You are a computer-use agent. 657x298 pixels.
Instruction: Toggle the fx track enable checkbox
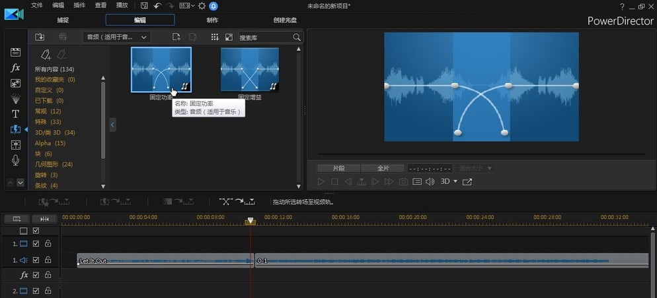point(36,275)
